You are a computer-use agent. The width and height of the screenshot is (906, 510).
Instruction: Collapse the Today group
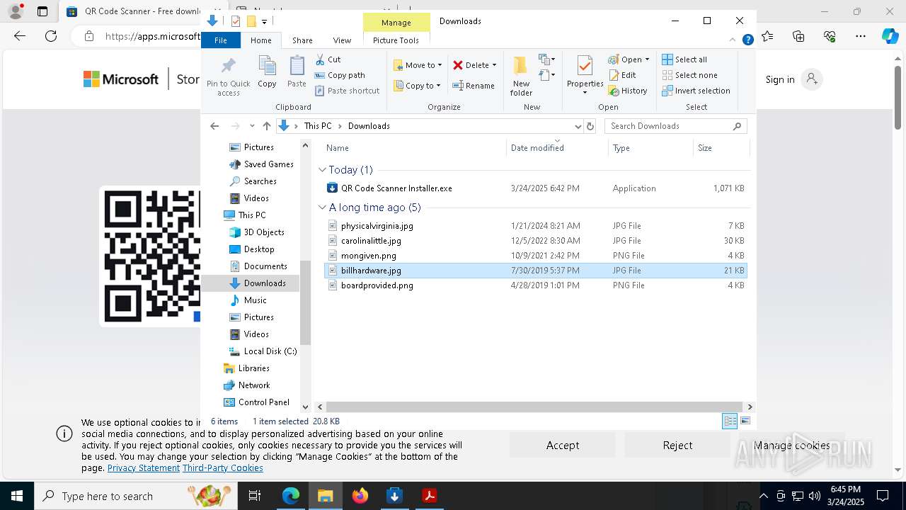point(322,170)
